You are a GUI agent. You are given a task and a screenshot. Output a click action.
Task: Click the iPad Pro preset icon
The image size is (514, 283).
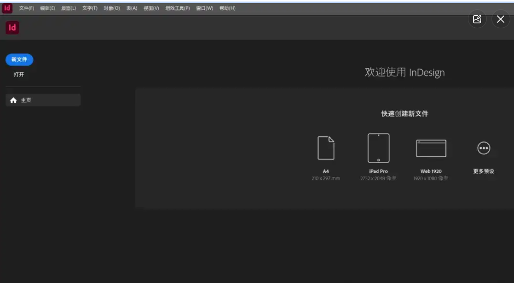378,148
